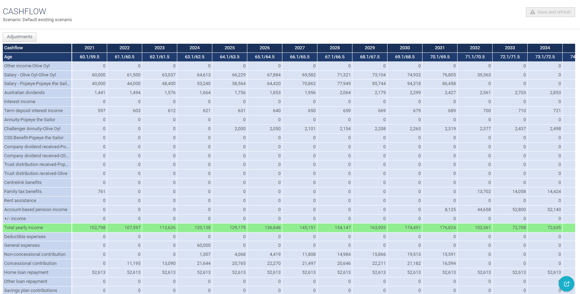
Task: Select Company dividend received-Oli... row label
Action: pos(37,156)
